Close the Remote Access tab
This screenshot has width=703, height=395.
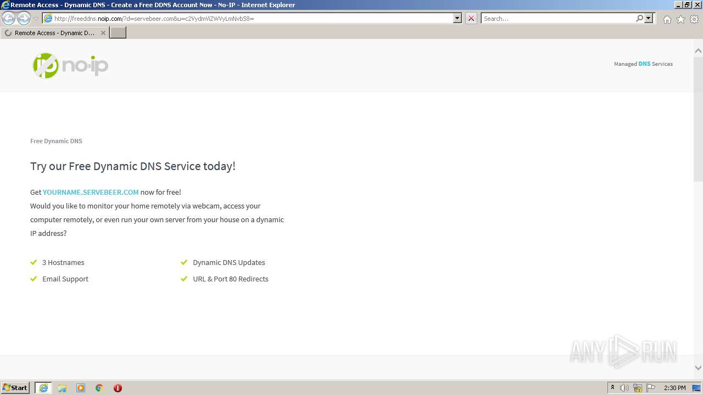[103, 33]
